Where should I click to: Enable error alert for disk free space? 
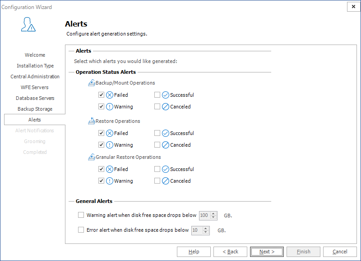click(x=81, y=230)
